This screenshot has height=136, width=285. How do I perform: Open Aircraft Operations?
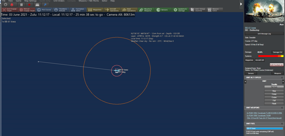112,10
